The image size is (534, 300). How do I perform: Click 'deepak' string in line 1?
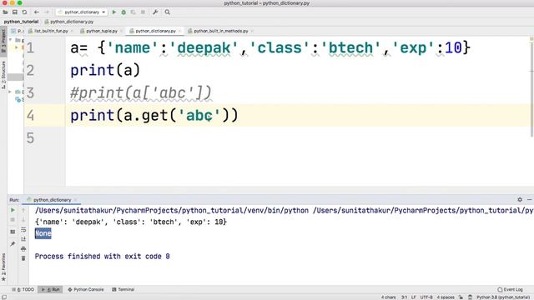(204, 48)
